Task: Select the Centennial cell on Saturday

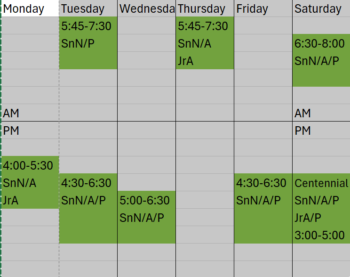Action: pos(321,183)
